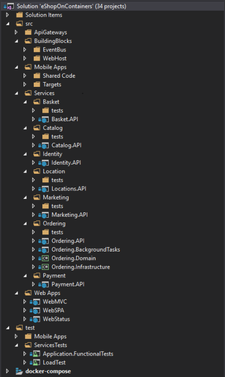Collapse the src folder node
Screen dimensions: 225x377
pyautogui.click(x=7, y=24)
